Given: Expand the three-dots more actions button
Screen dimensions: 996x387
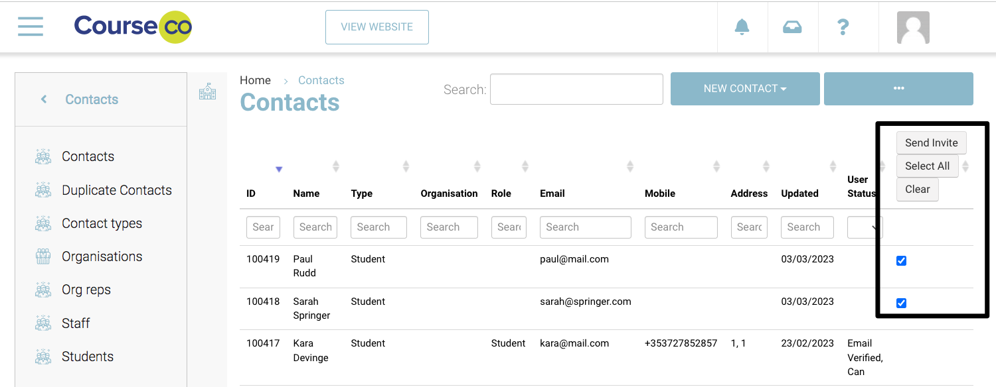Looking at the screenshot, I should 898,89.
